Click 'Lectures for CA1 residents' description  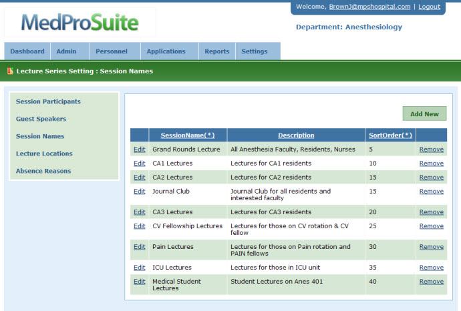(271, 164)
